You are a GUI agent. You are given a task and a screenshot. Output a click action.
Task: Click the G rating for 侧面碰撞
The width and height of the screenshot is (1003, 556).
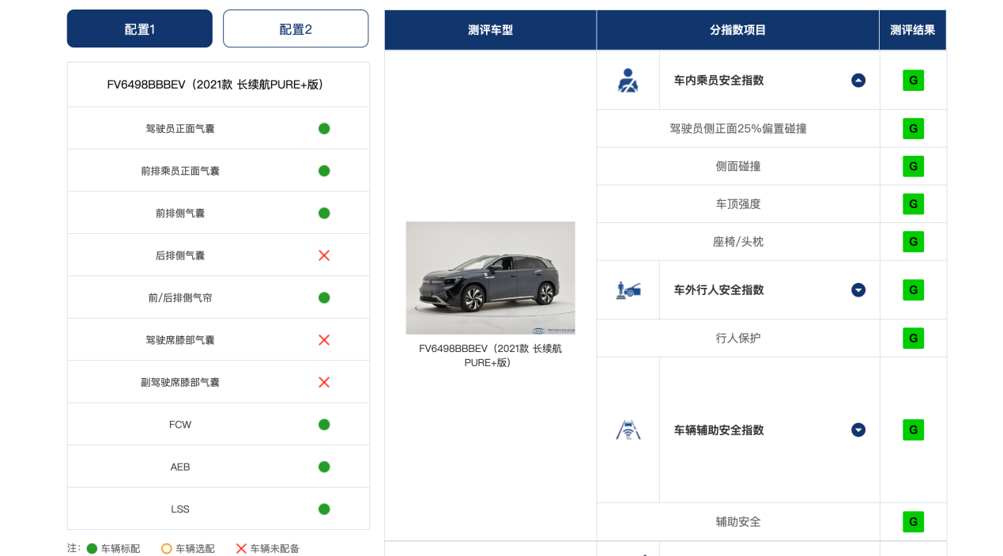(x=914, y=166)
